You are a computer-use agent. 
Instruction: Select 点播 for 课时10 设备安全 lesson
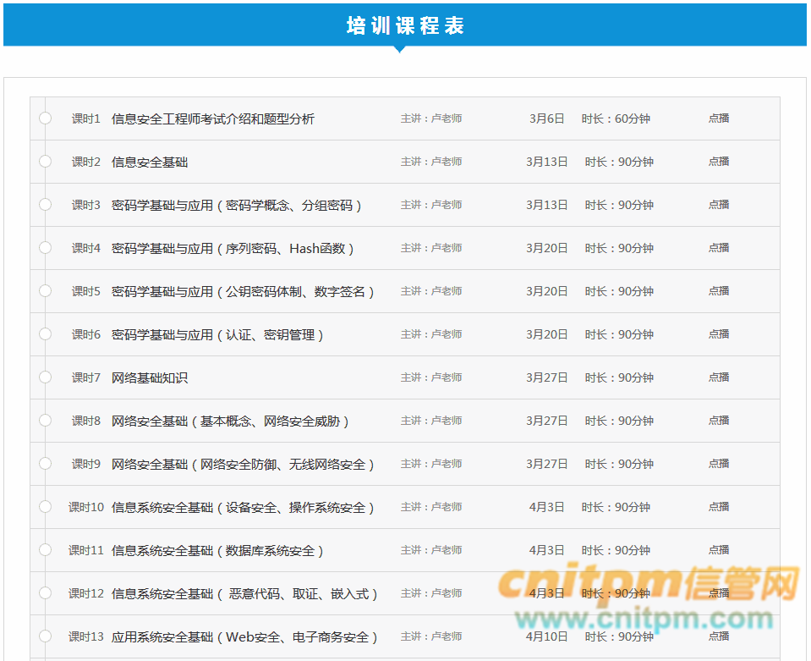pos(718,507)
